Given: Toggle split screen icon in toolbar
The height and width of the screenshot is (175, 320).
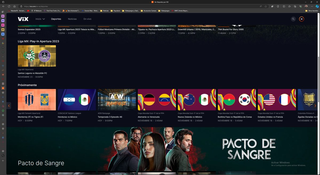Looking at the screenshot, I should pos(284,6).
